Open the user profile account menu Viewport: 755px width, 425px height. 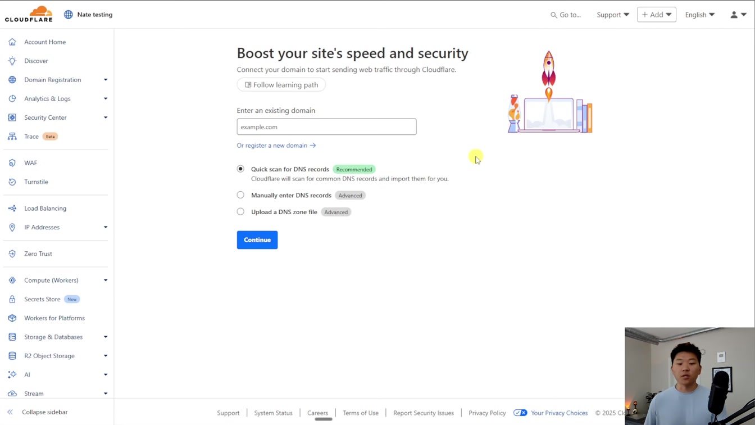(x=738, y=15)
